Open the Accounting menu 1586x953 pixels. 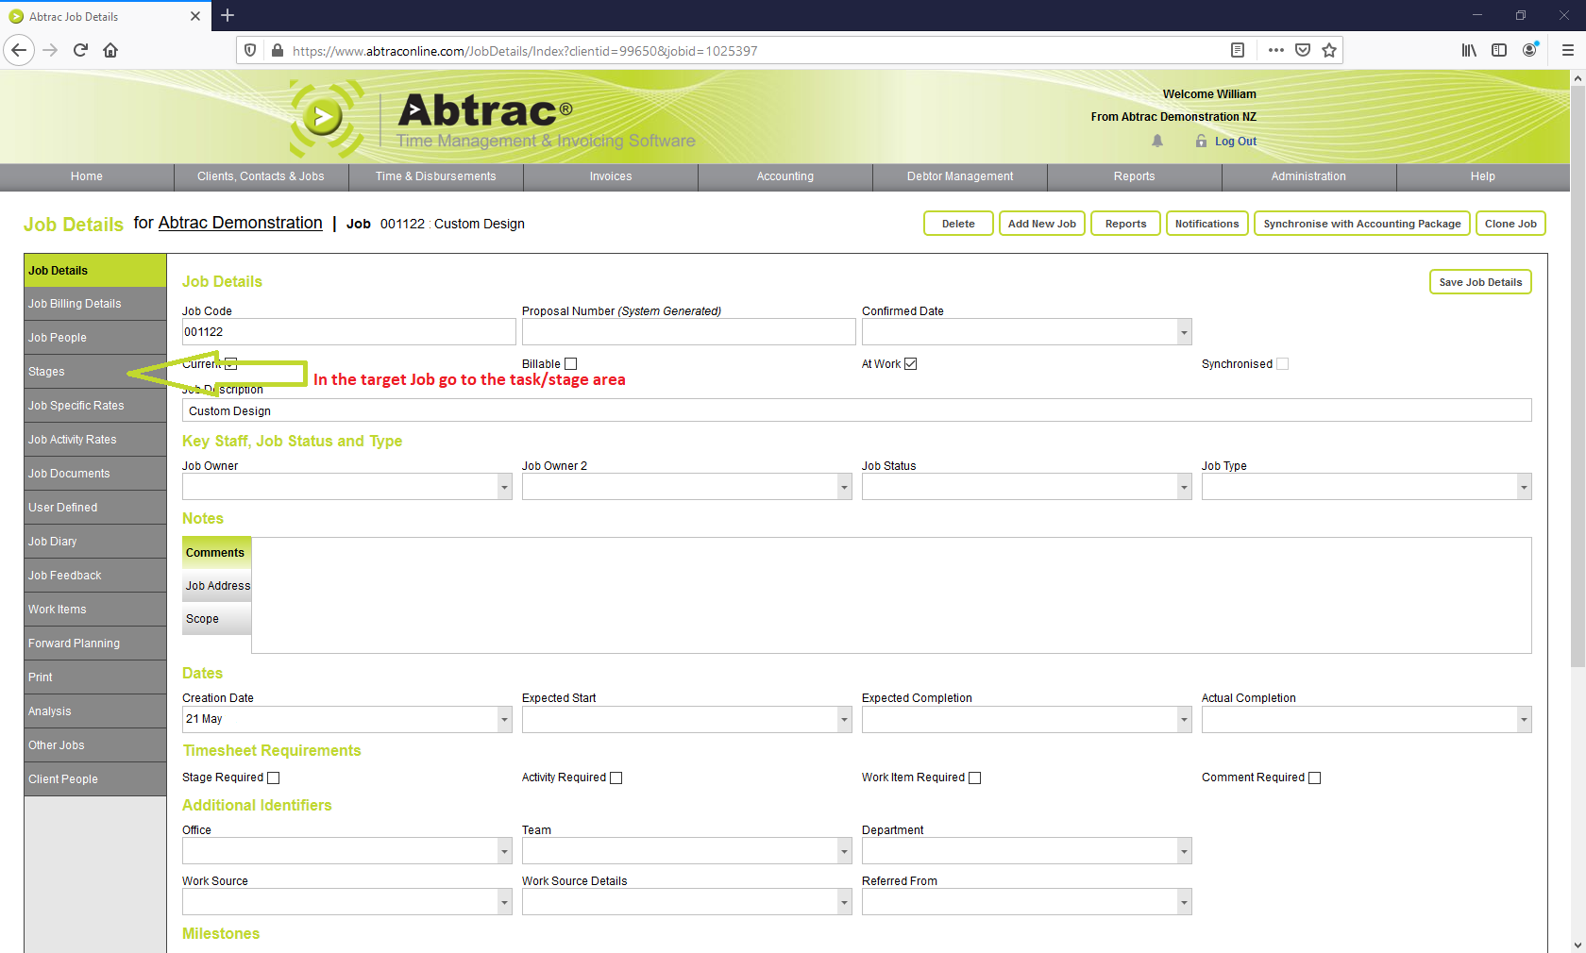785,176
